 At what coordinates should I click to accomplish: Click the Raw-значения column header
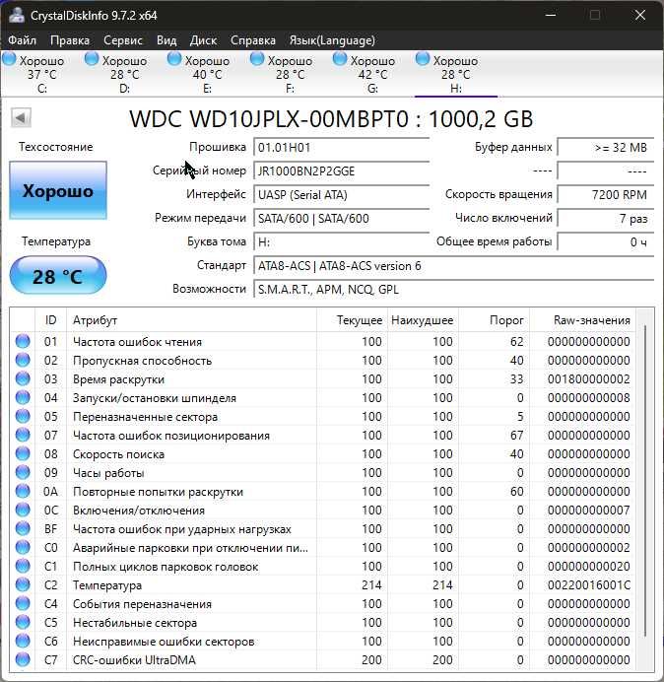[582, 320]
